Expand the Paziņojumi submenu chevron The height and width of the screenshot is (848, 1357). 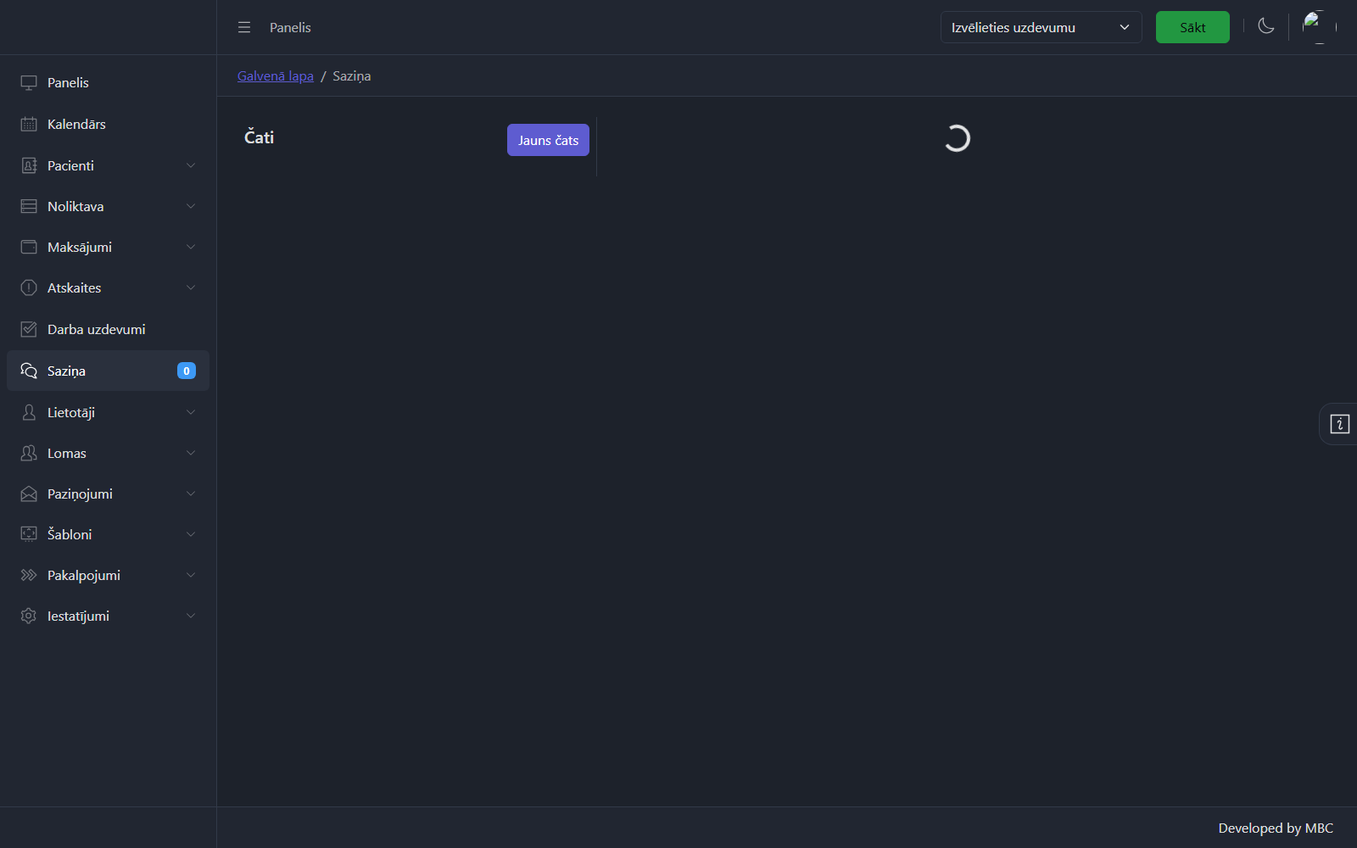coord(191,494)
